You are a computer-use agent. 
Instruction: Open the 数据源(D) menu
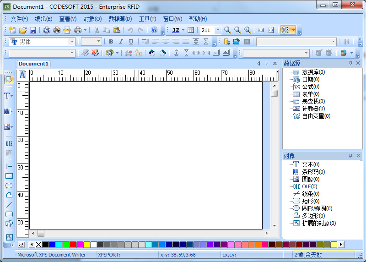pyautogui.click(x=120, y=19)
